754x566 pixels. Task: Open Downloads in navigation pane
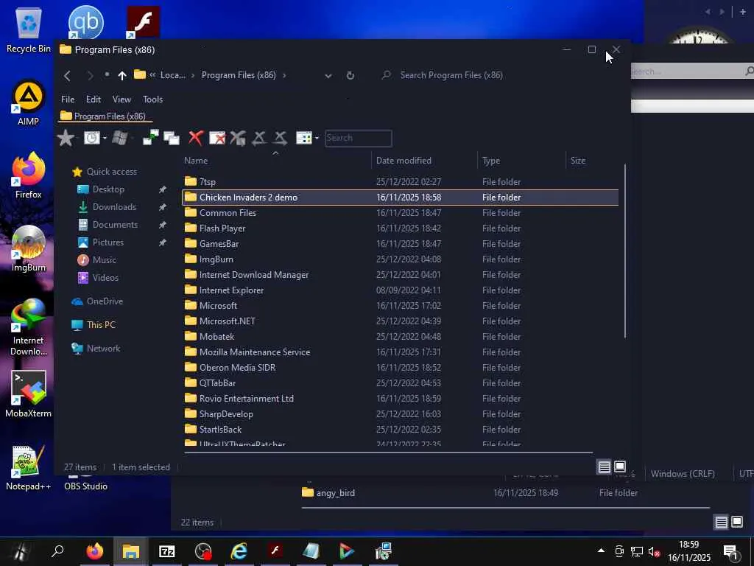[107, 207]
